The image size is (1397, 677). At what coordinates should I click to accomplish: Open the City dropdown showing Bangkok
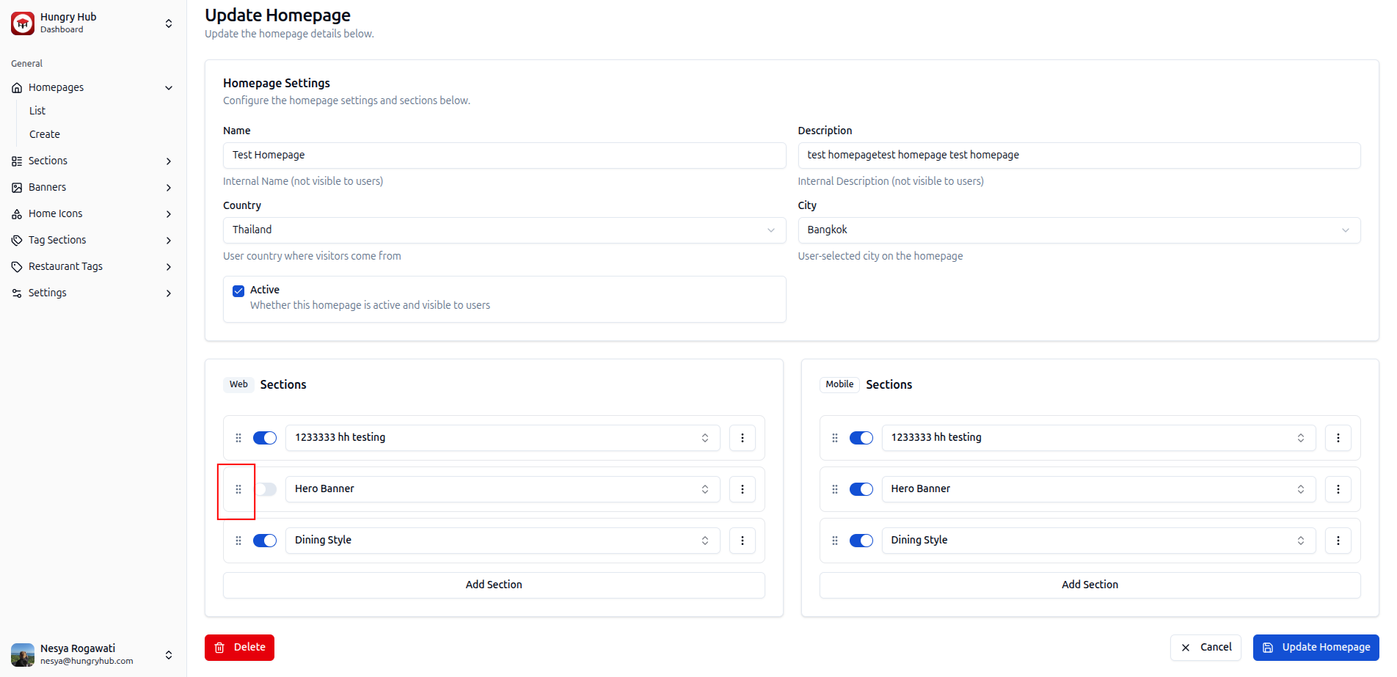pos(1079,230)
